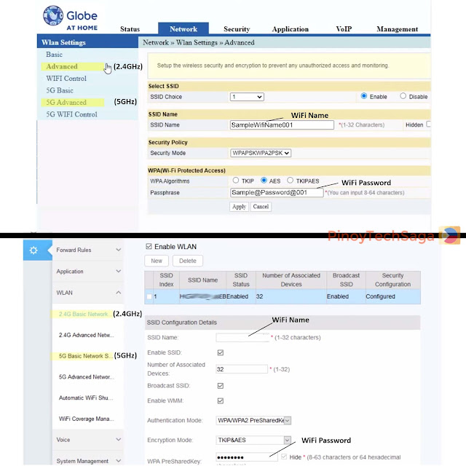Toggle the Hide password checkbox
Screen dimensions: 466x466
(x=284, y=457)
